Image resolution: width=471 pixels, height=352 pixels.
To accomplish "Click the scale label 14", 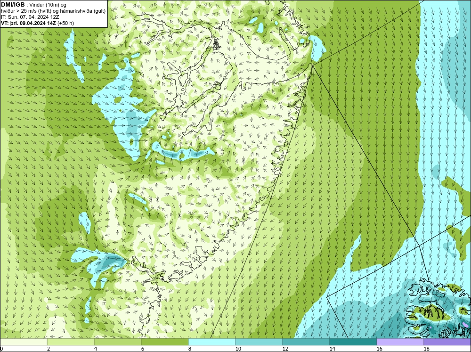I will click(332, 349).
